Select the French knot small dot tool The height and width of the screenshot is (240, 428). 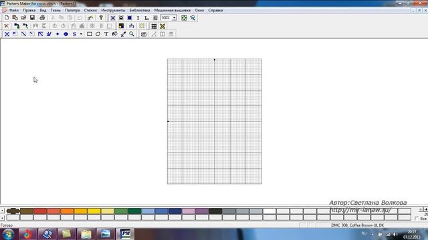[58, 34]
